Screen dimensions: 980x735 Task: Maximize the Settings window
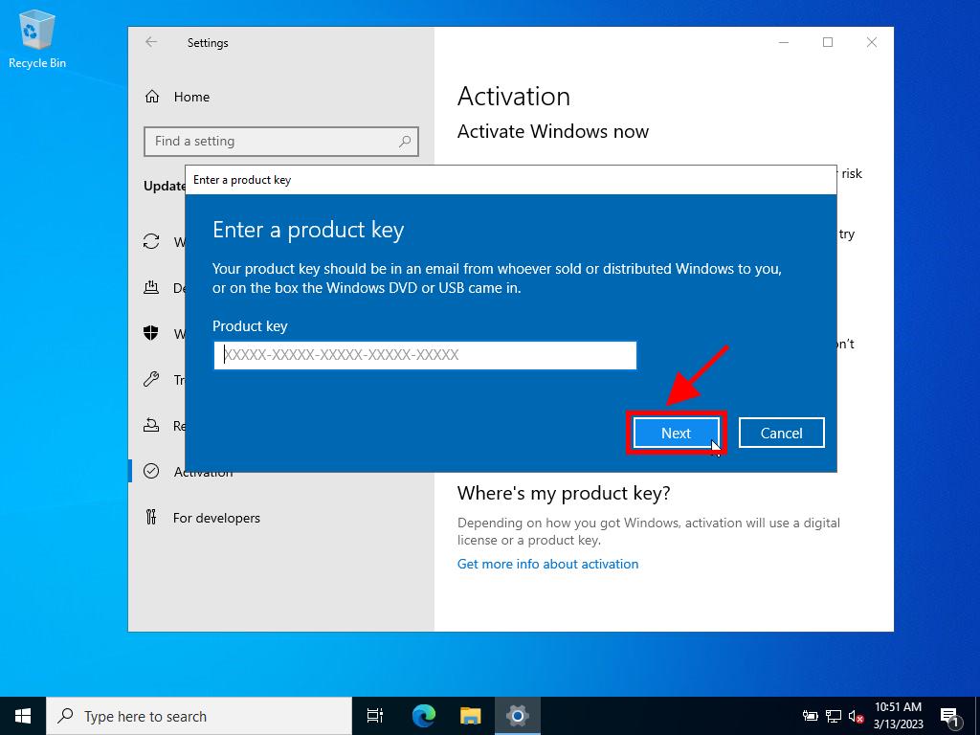tap(828, 42)
